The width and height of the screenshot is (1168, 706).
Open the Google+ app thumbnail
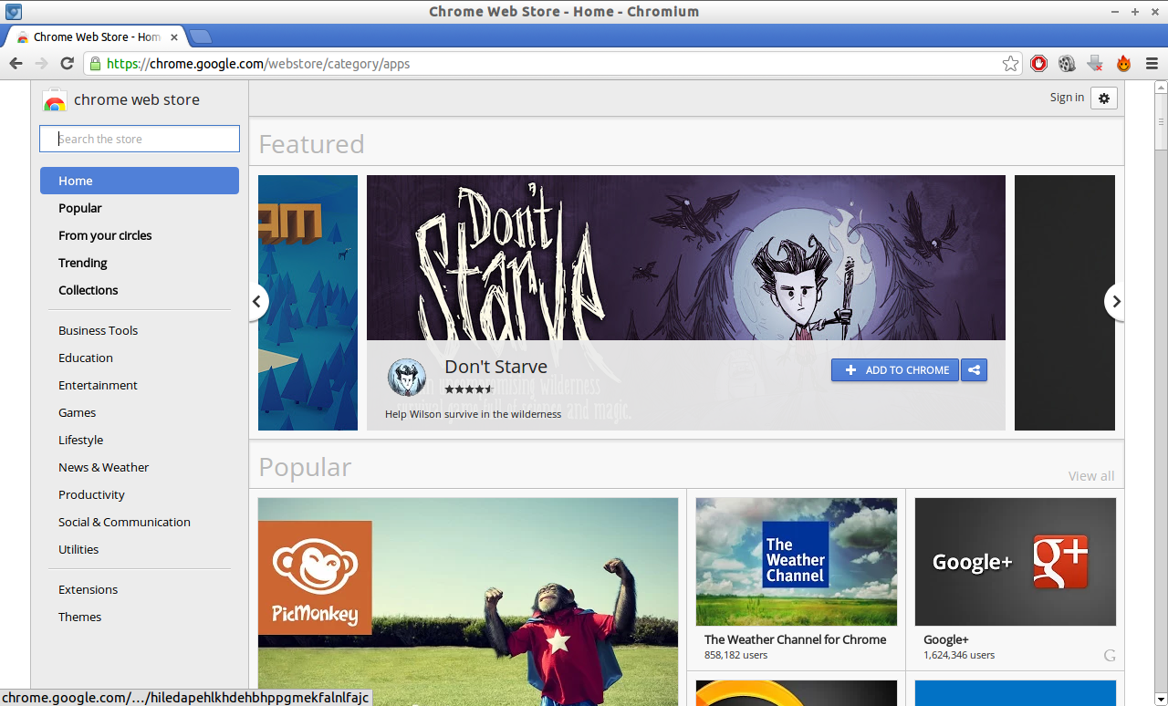(x=1016, y=561)
